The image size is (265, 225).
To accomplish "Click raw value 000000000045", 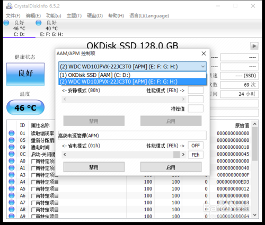I will click(233, 154).
